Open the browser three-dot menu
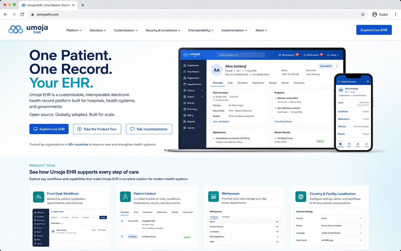401x251 pixels. click(x=396, y=14)
